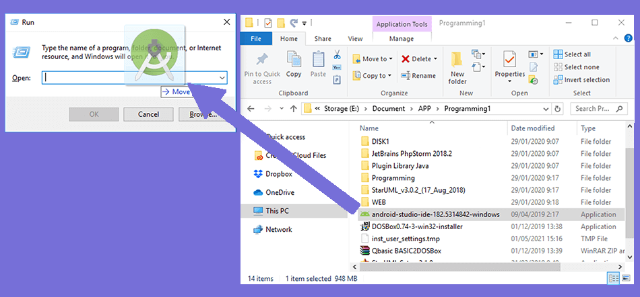The width and height of the screenshot is (640, 297).
Task: Click the Date modified column header
Action: [532, 128]
